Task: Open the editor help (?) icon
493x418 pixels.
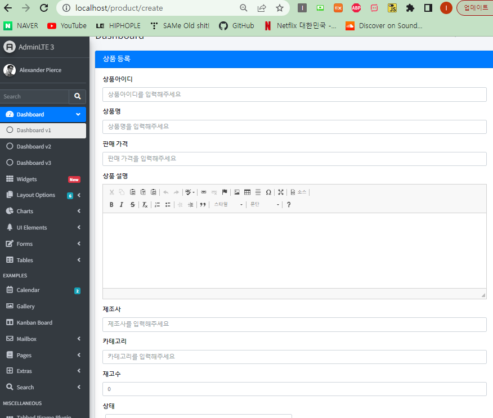Action: pos(289,205)
